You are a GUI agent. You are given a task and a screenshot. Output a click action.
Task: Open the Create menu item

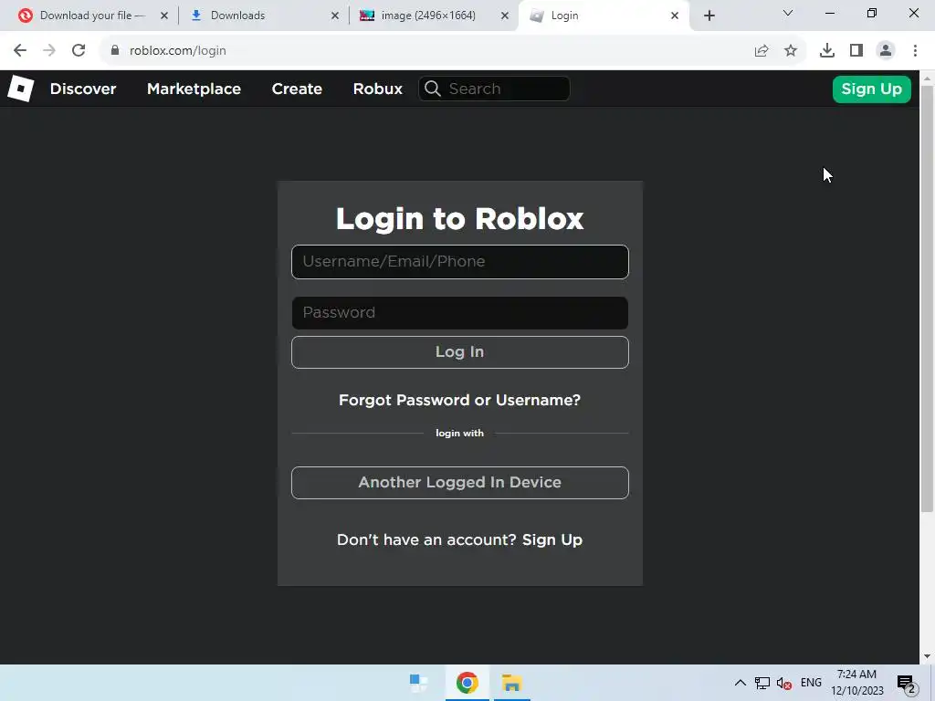click(297, 89)
